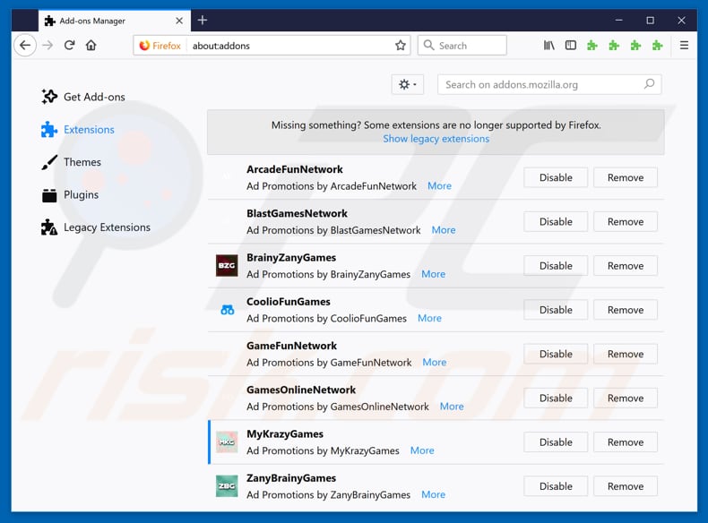Open More details for GamesOnlineNetwork
The height and width of the screenshot is (523, 708).
452,407
